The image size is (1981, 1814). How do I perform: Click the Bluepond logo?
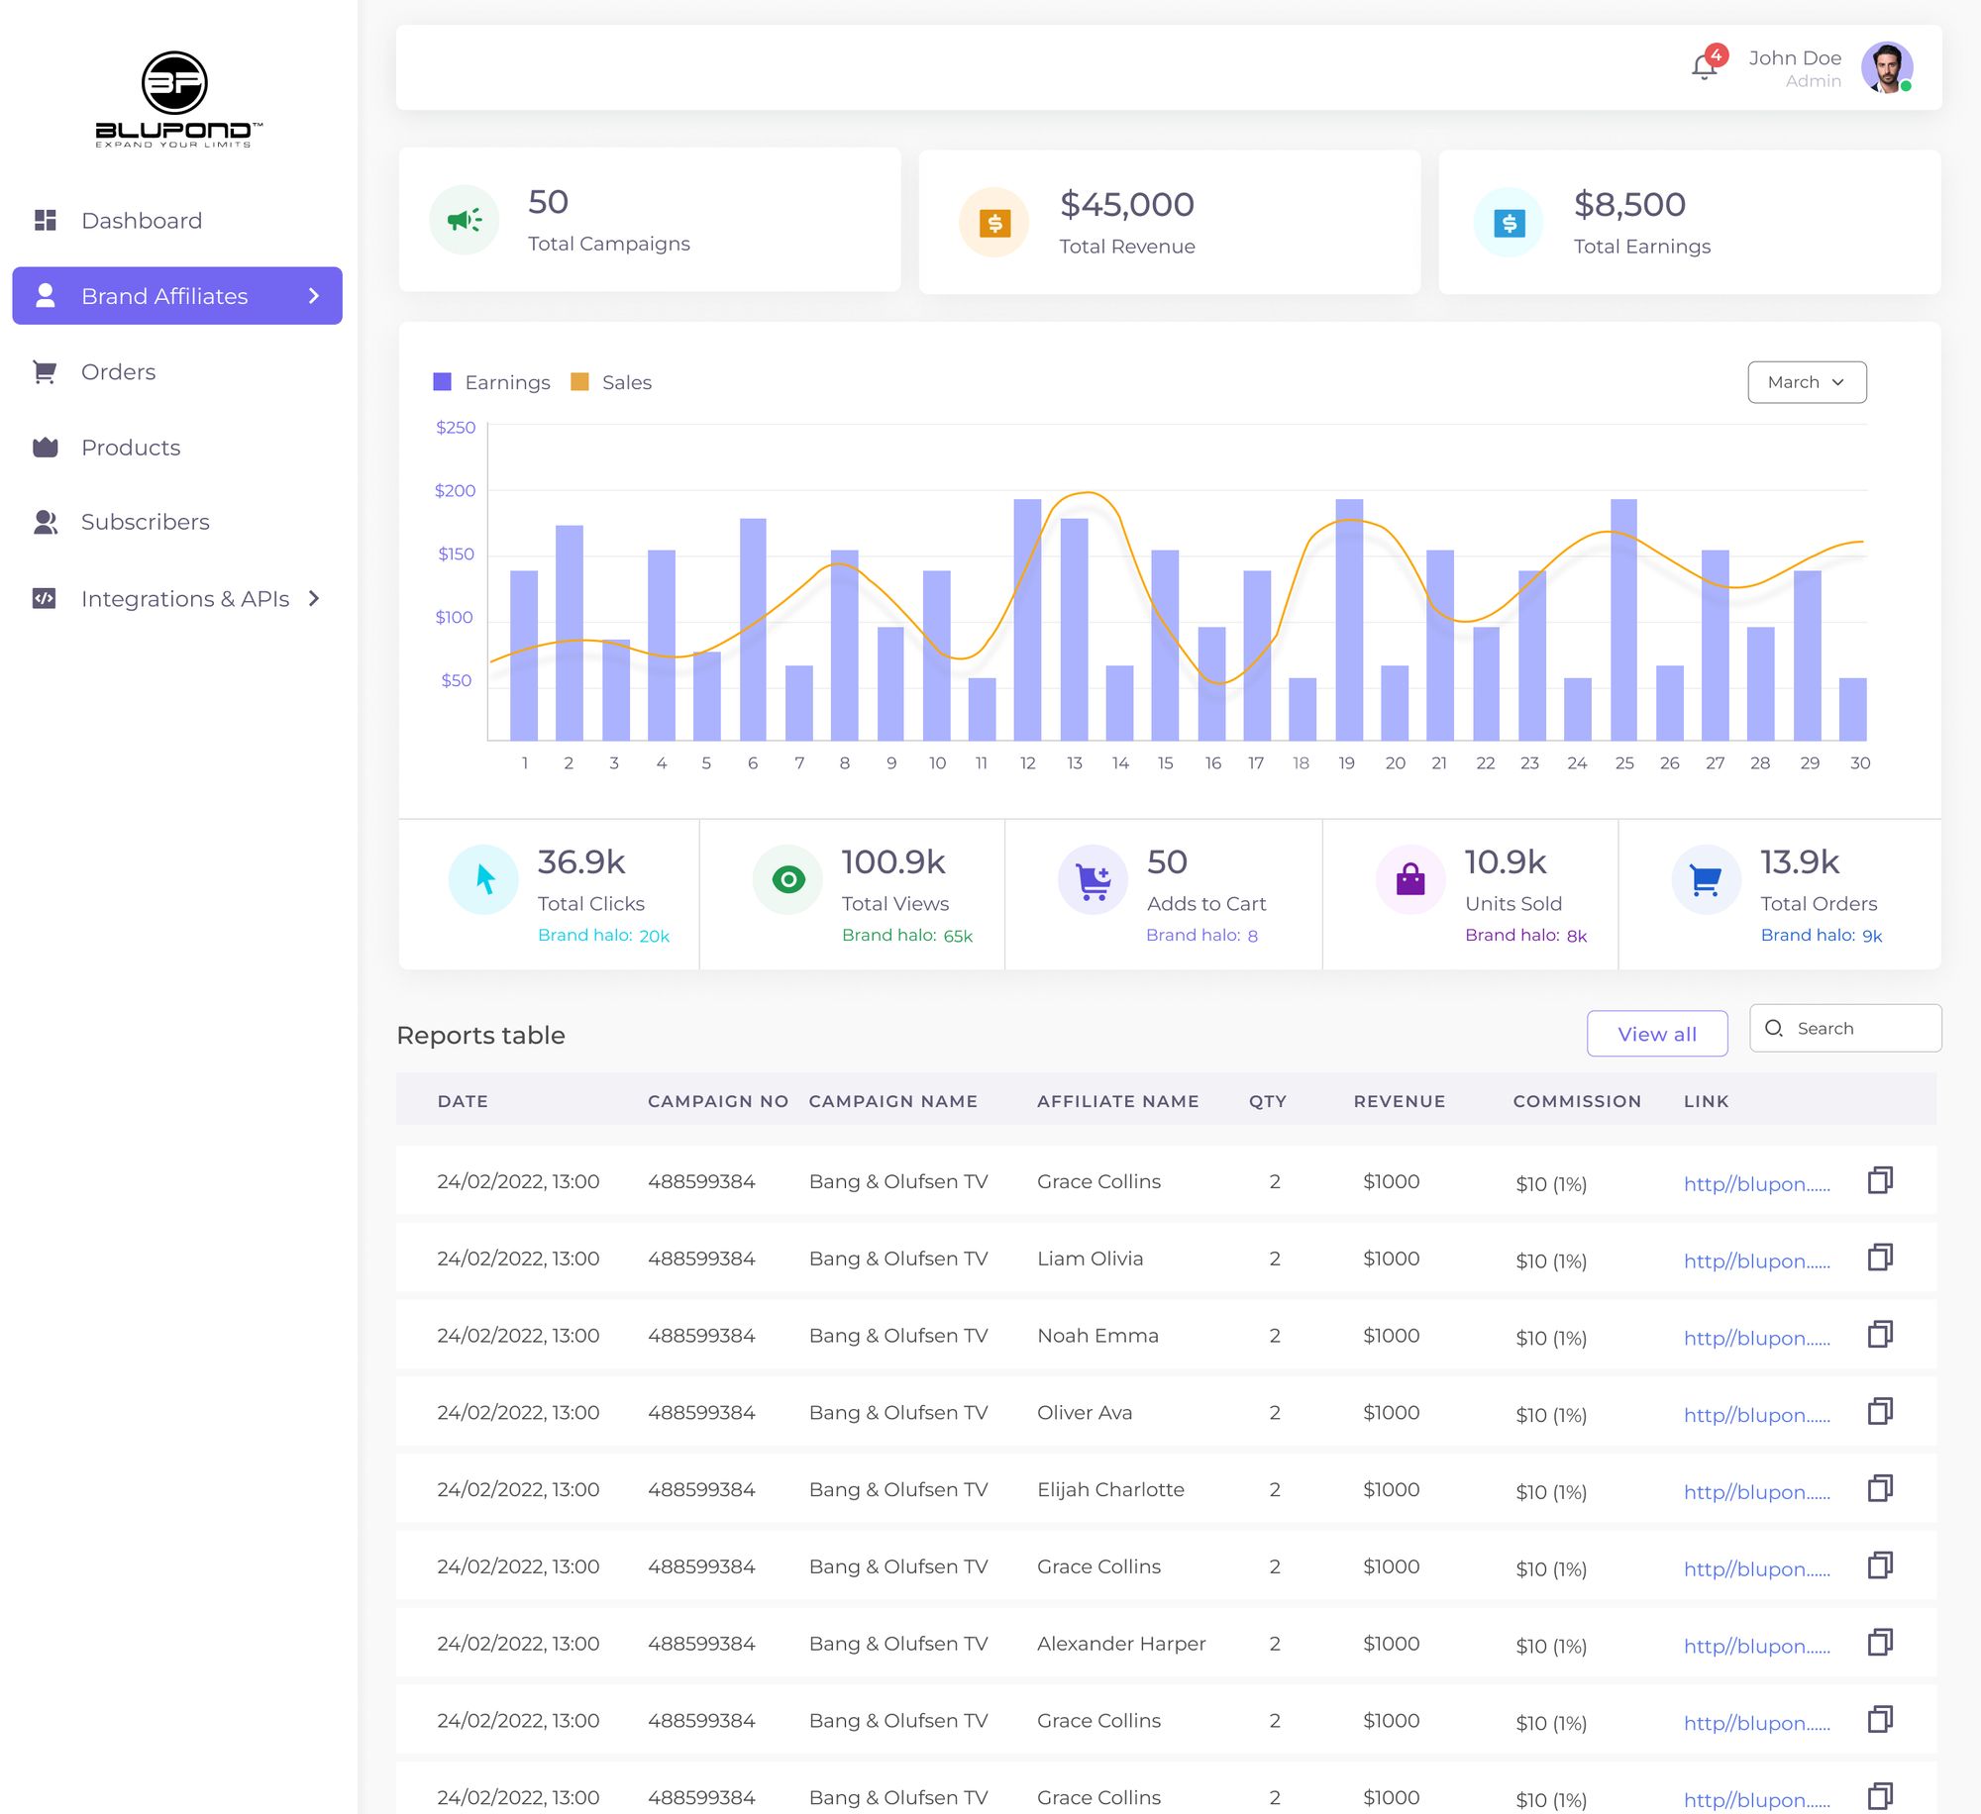pos(176,99)
